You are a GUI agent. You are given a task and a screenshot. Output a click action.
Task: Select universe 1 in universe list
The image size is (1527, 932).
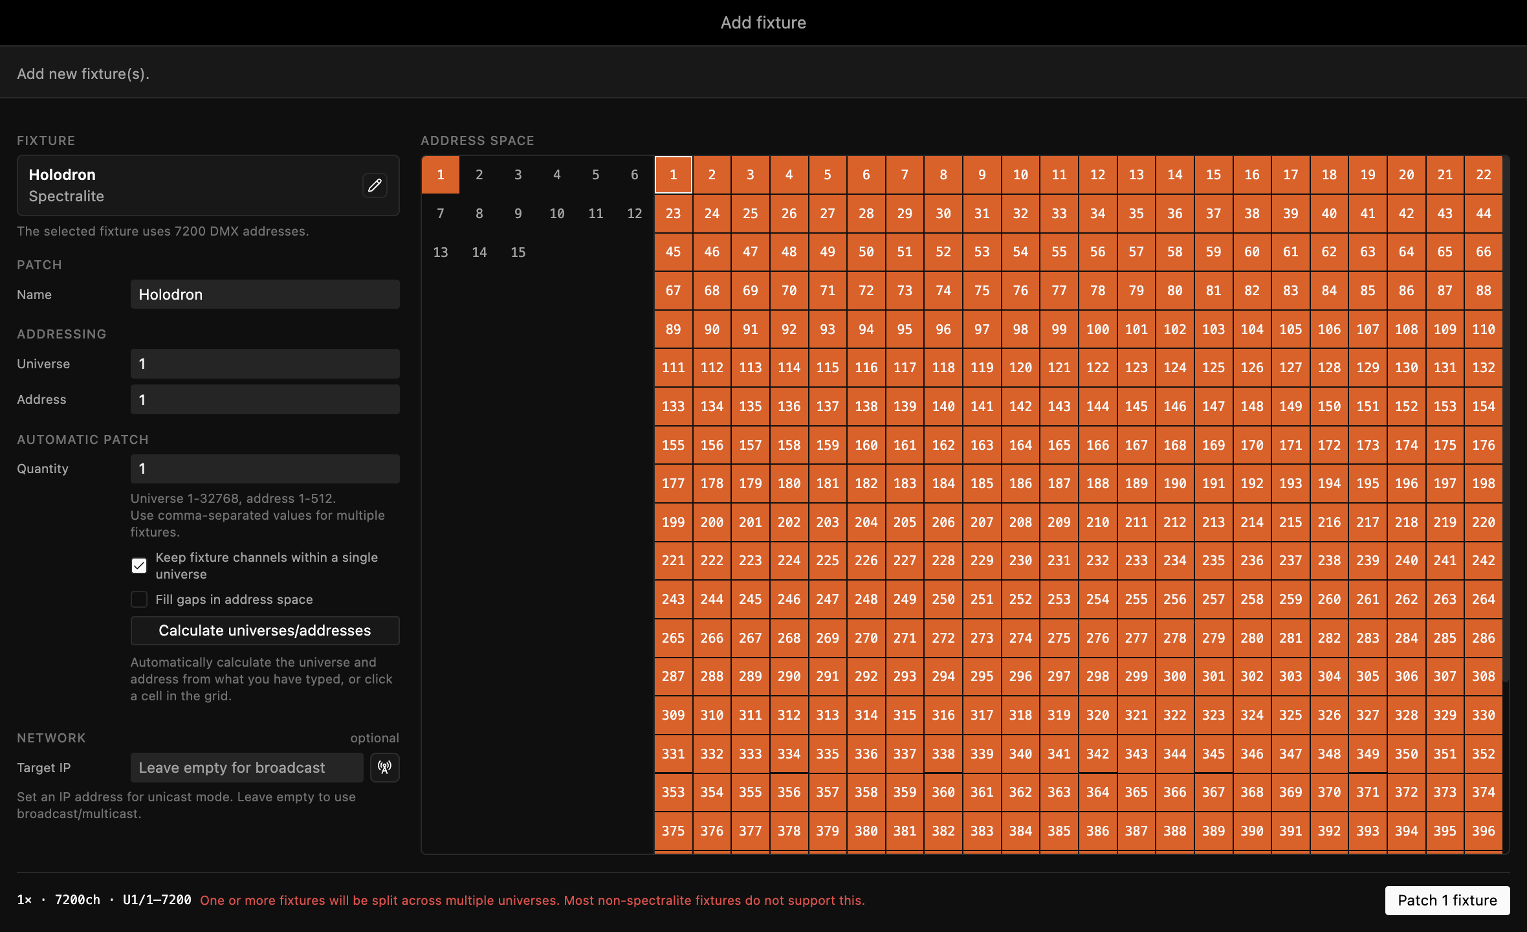coord(441,175)
